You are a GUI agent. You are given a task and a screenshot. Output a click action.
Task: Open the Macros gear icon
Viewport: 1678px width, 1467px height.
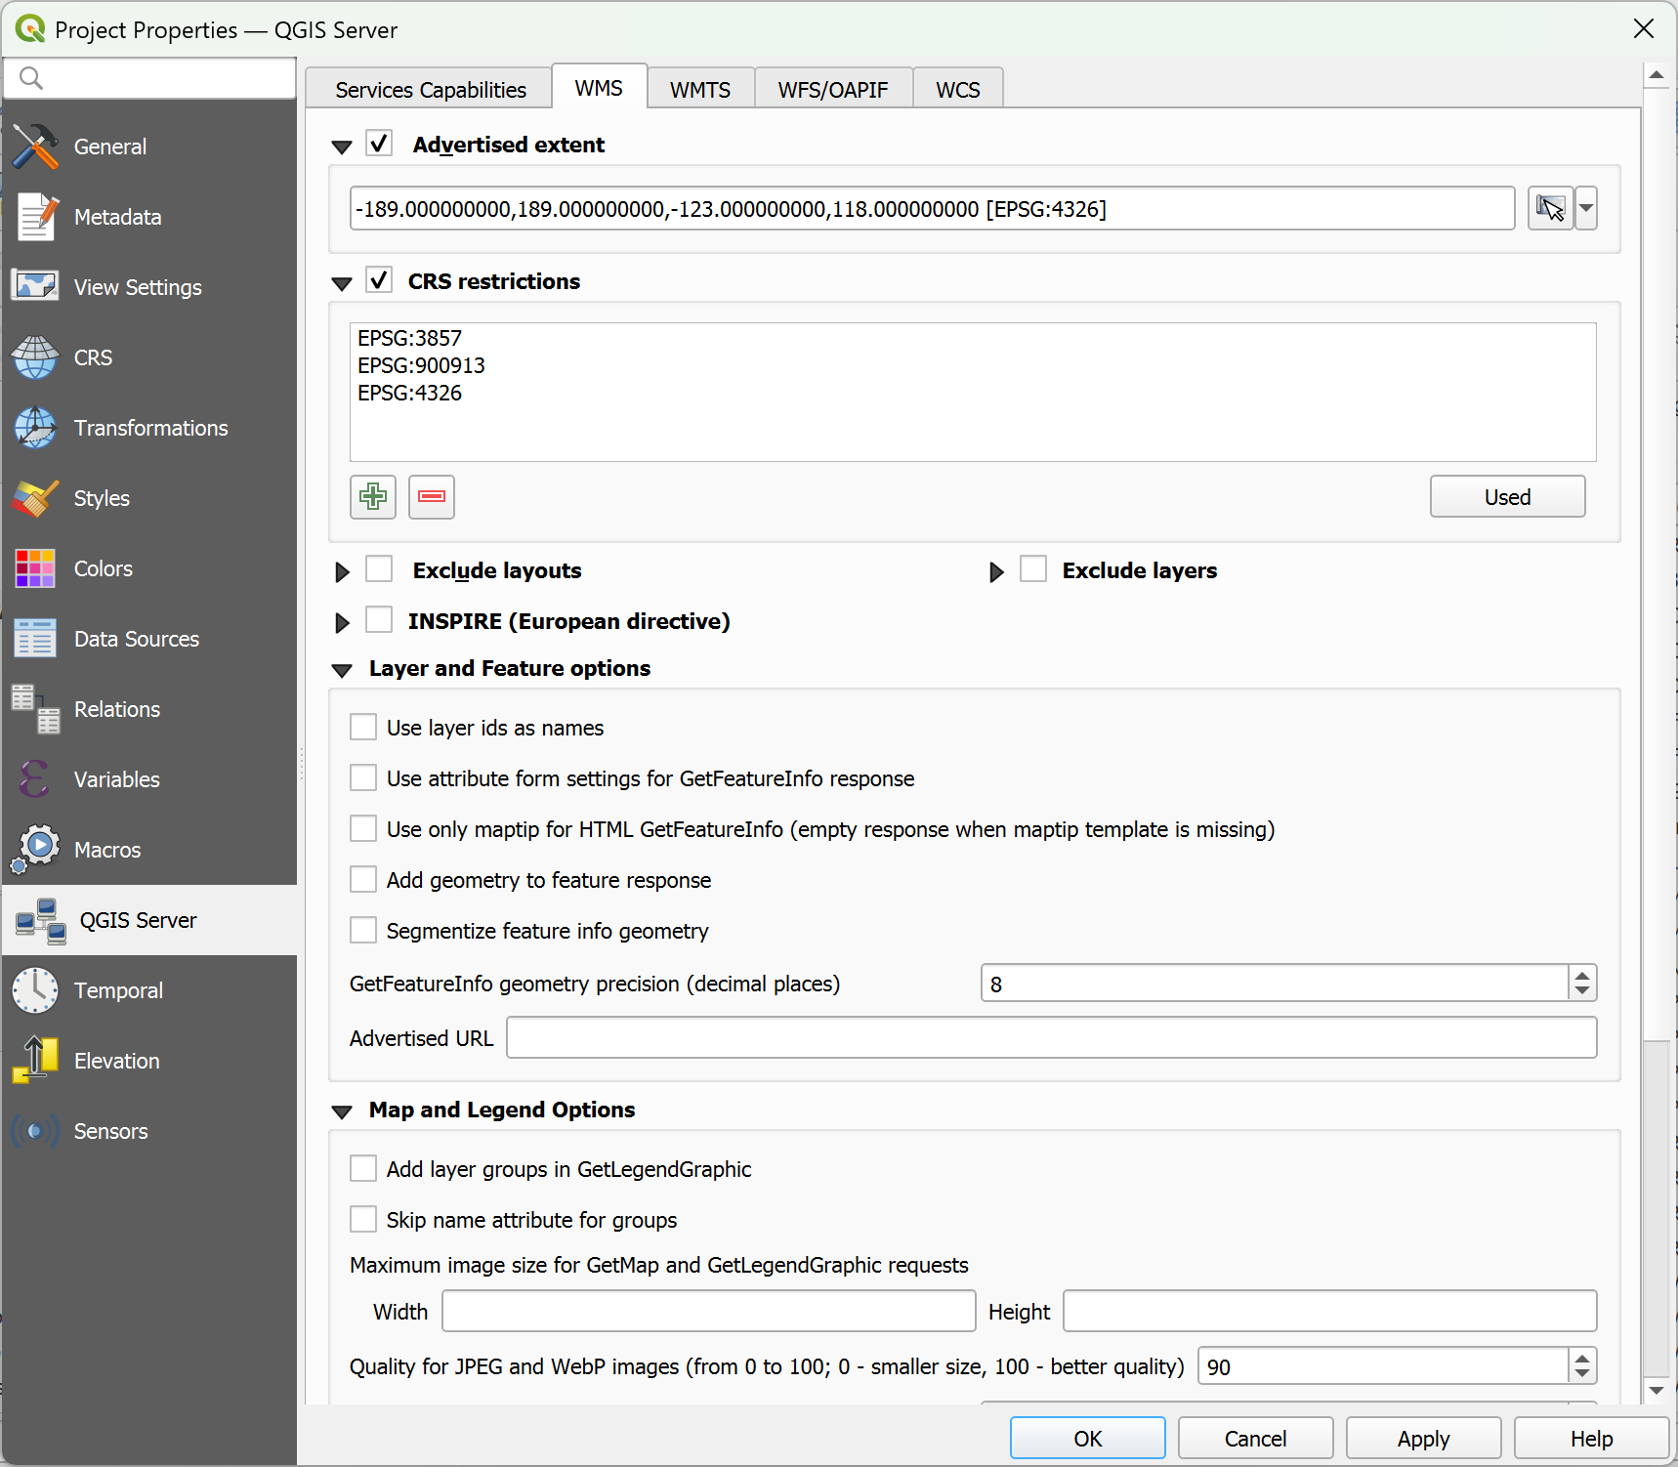36,850
